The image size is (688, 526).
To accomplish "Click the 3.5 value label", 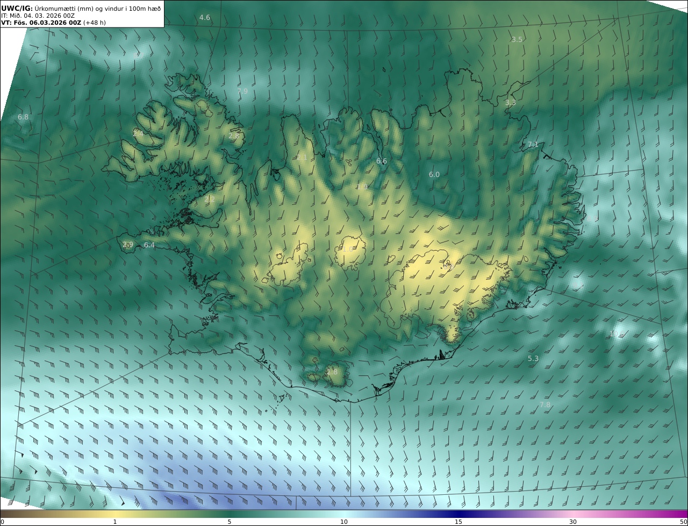I will click(517, 39).
